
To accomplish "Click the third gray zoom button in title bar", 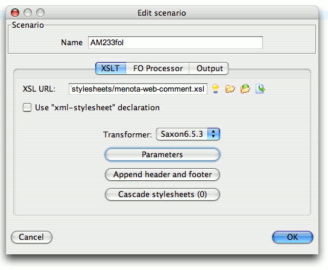I will tap(40, 13).
